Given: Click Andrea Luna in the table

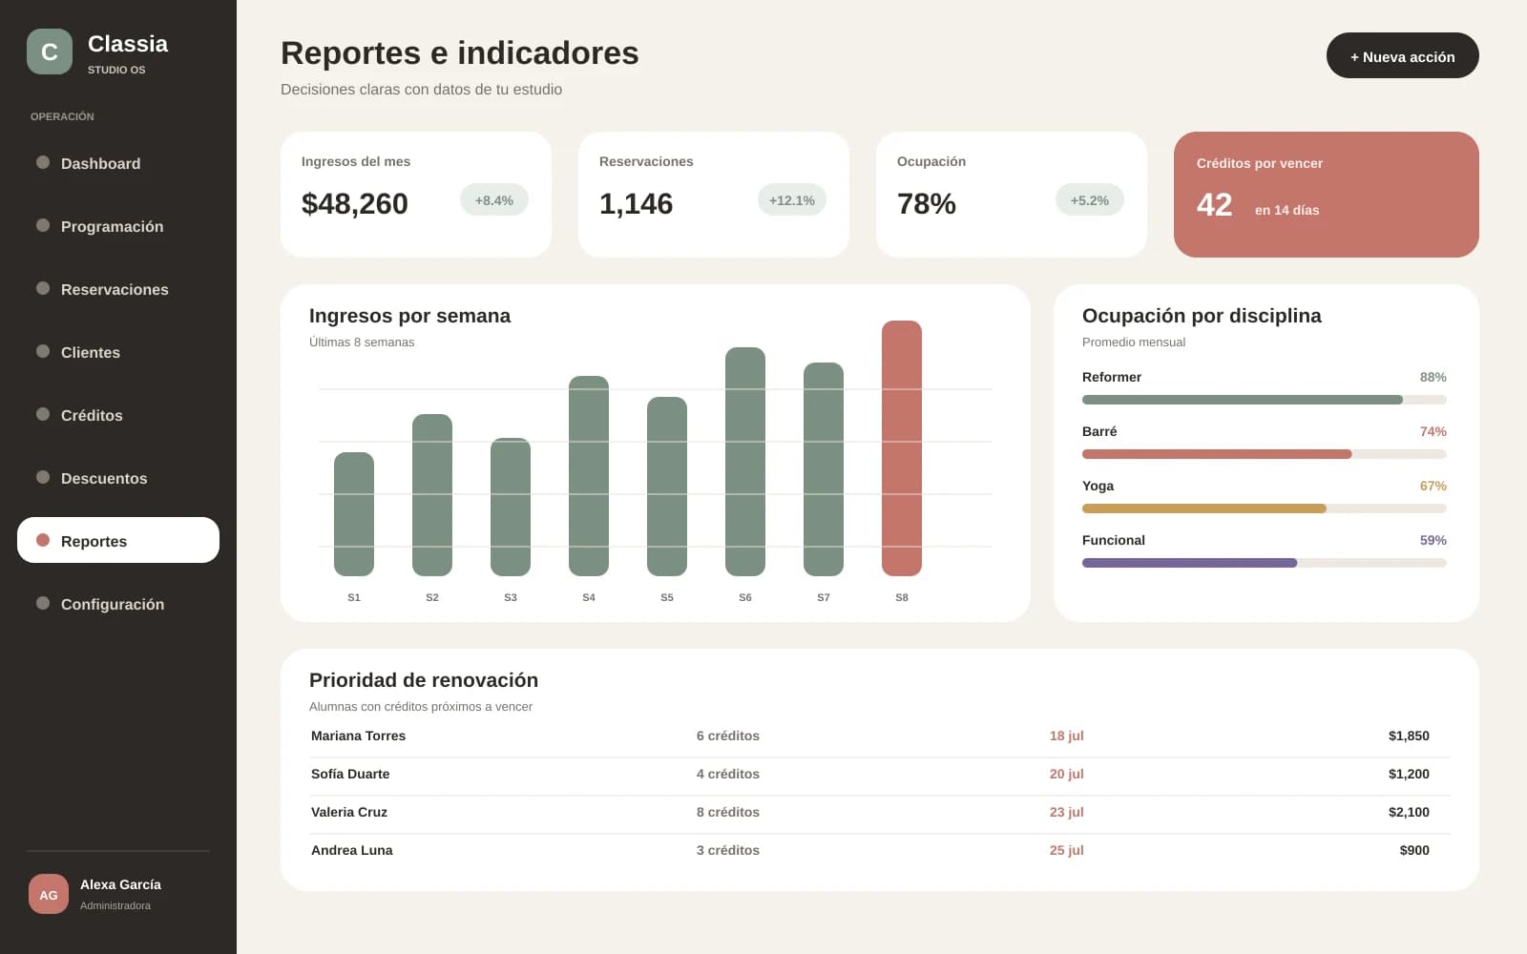Looking at the screenshot, I should coord(880,850).
